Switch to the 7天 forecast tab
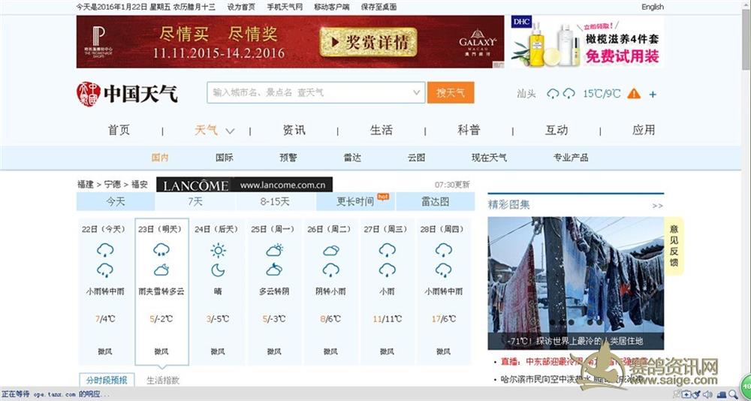 click(195, 201)
